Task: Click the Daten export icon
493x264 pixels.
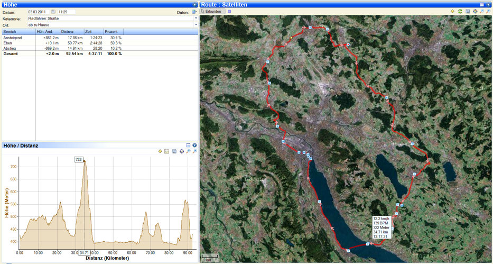Action: click(x=194, y=12)
